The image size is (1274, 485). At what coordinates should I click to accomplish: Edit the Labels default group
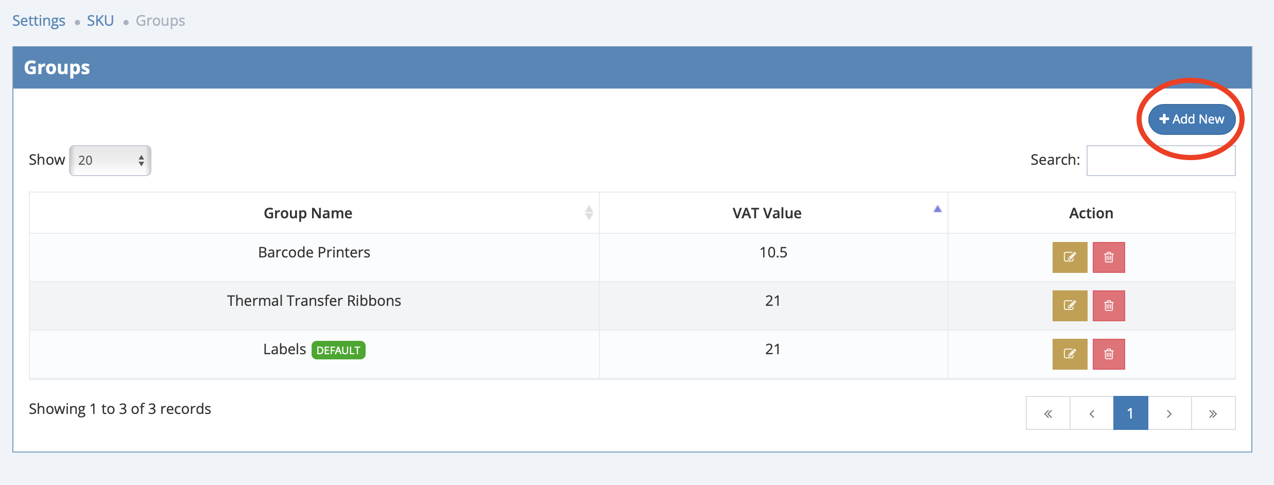[x=1070, y=354]
